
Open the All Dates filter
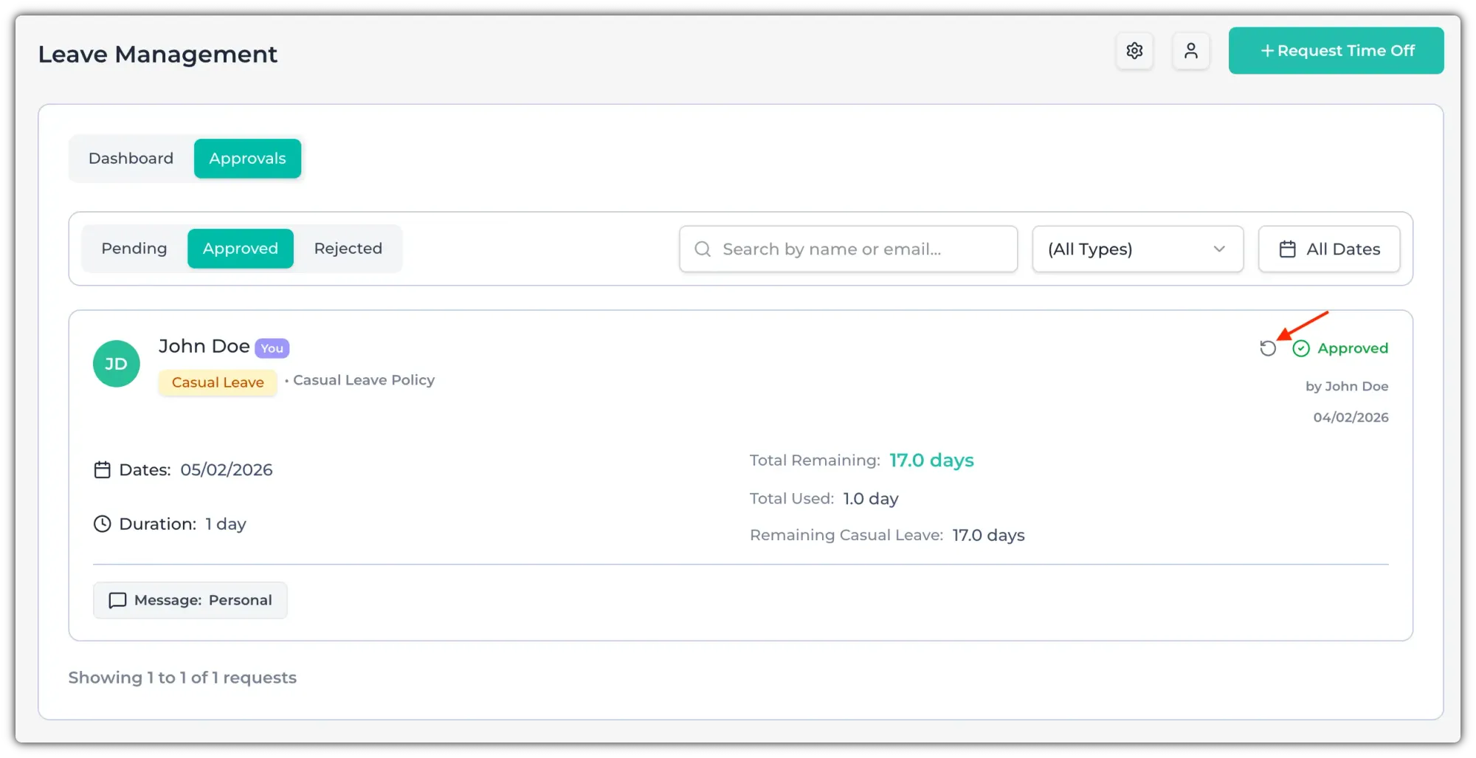[1328, 249]
